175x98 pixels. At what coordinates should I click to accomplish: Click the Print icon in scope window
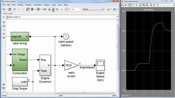(122, 5)
